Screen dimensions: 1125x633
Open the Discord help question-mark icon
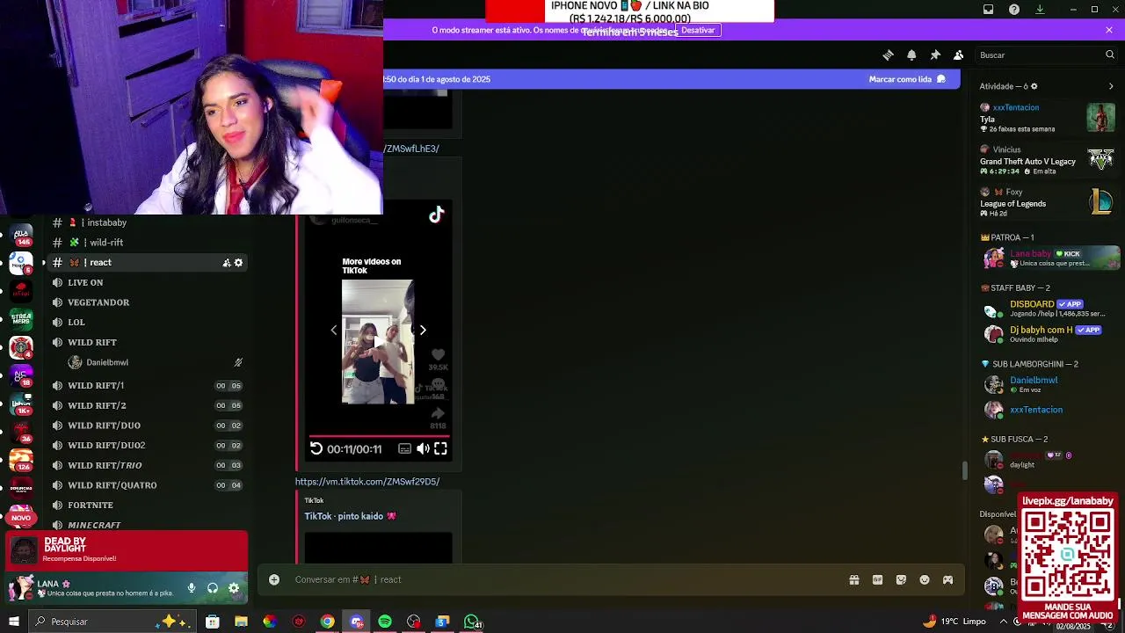point(1014,10)
